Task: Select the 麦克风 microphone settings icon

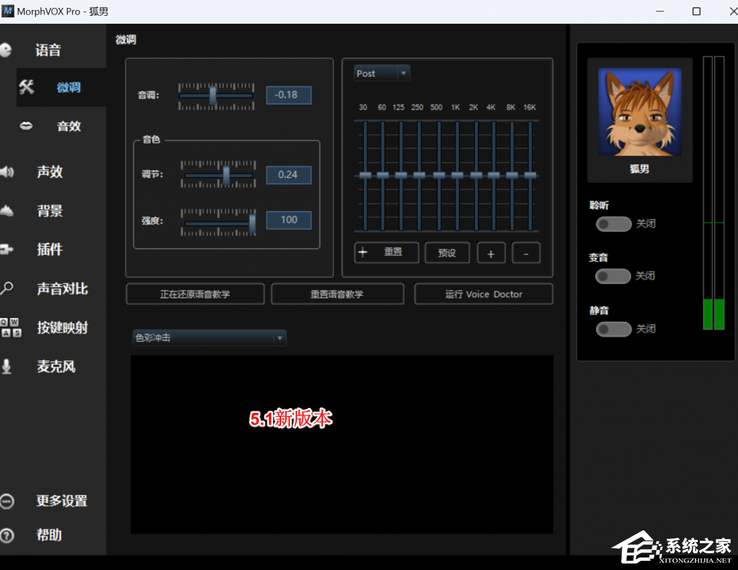Action: [x=8, y=366]
